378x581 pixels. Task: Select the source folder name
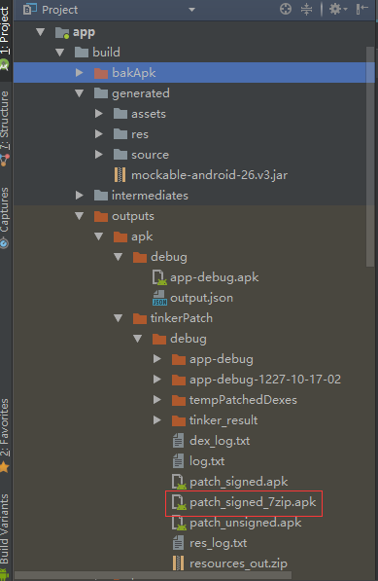click(x=151, y=155)
